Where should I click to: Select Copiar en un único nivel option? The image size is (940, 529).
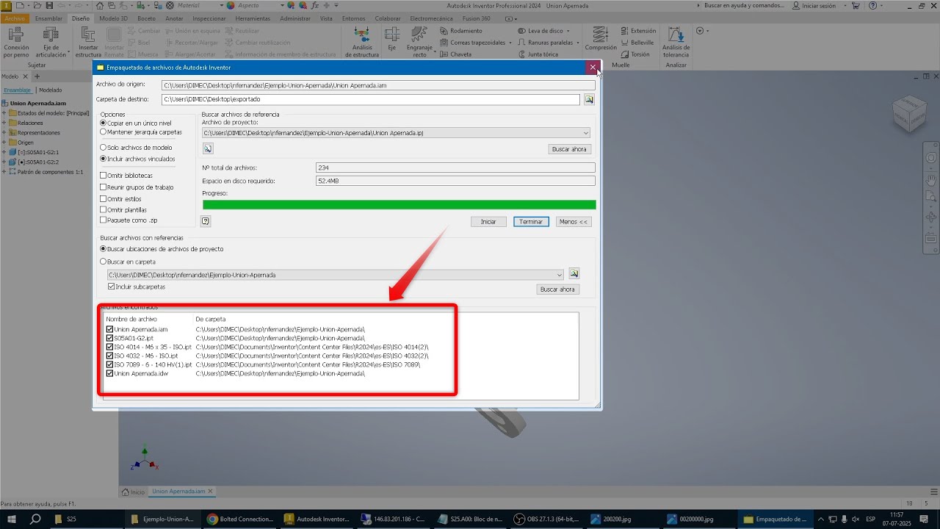click(x=136, y=123)
